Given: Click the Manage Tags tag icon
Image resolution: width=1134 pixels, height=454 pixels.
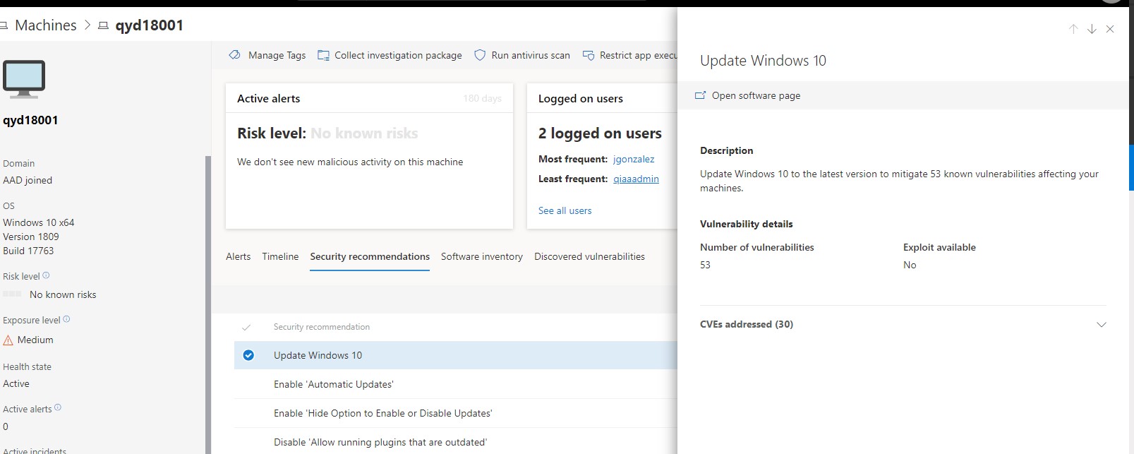Looking at the screenshot, I should pos(234,55).
